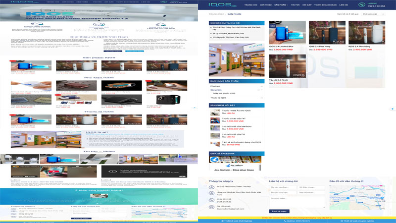Click the SẢN PHẨM breadcrumb link
This screenshot has height=223, width=396.
tap(234, 14)
